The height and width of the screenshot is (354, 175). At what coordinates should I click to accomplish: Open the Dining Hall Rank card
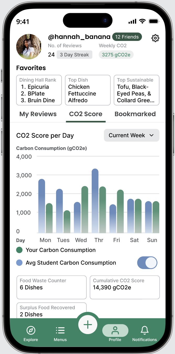[x=39, y=90]
